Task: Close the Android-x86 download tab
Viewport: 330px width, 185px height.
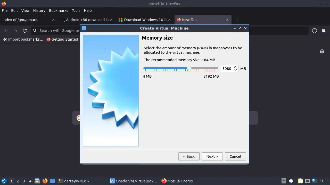Action: pyautogui.click(x=111, y=20)
